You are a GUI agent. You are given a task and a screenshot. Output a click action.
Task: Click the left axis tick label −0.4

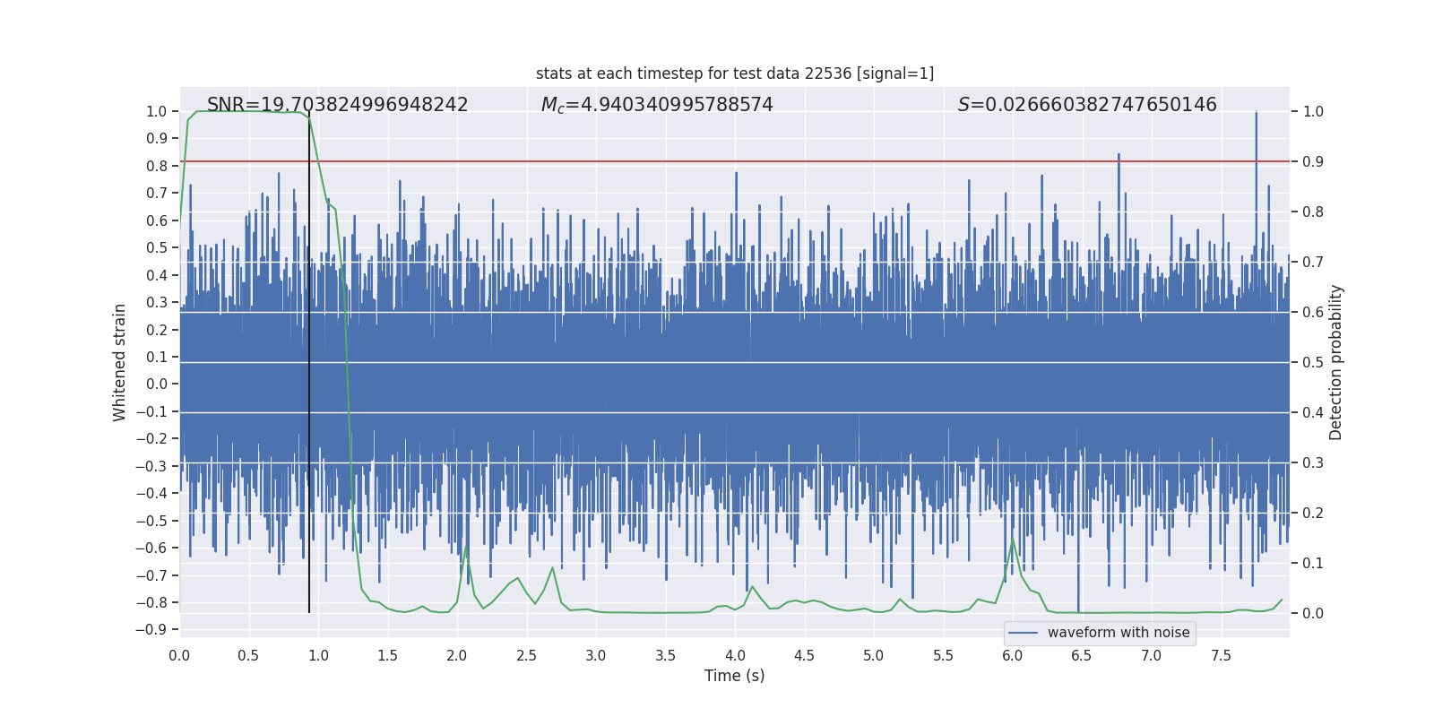[x=151, y=493]
